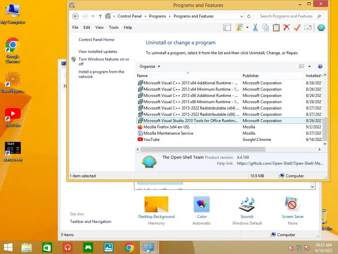Open the Edit menu
338x254 pixels.
click(x=87, y=27)
